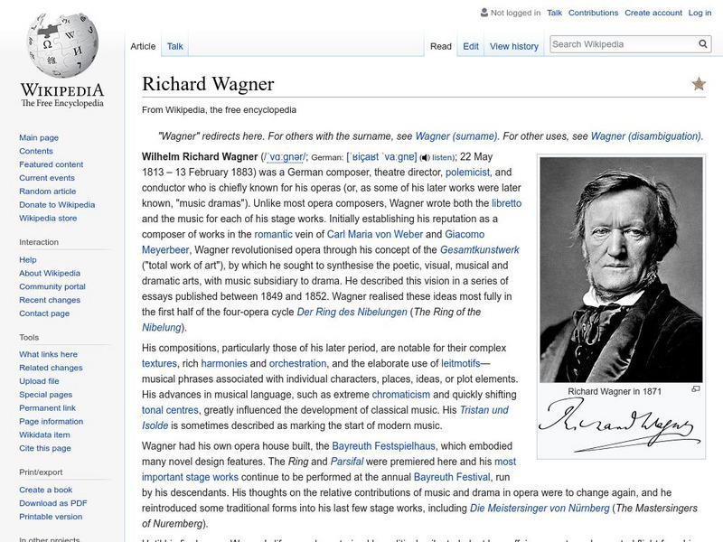This screenshot has height=542, width=723.
Task: Open the Bayreuth Festival link
Action: (x=452, y=477)
